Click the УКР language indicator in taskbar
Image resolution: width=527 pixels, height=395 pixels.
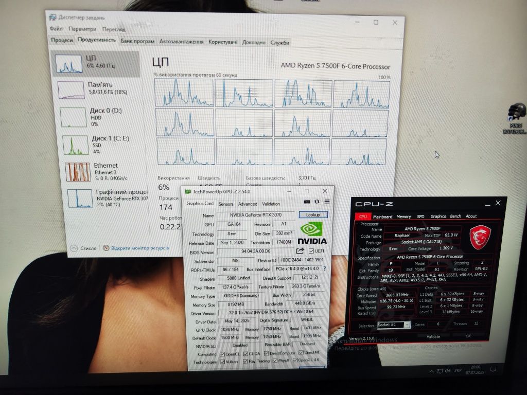(x=458, y=370)
